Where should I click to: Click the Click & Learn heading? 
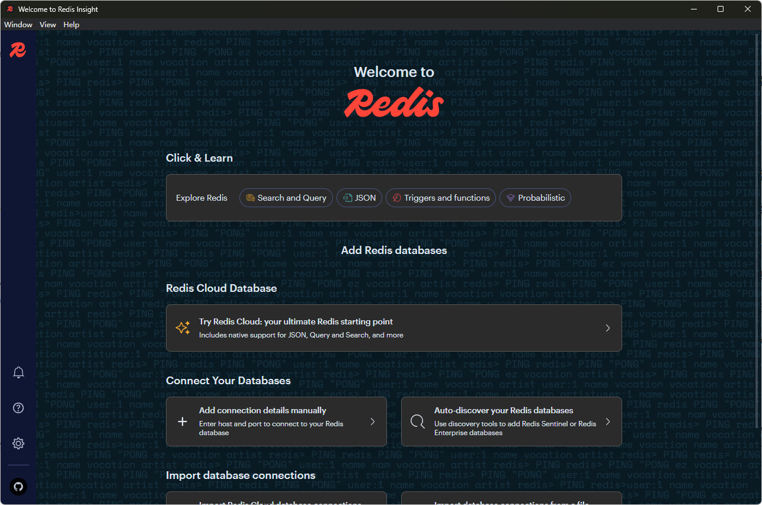coord(199,158)
